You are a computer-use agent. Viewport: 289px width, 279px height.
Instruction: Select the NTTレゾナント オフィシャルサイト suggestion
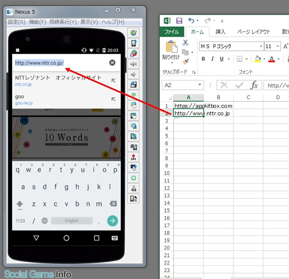coord(66,80)
